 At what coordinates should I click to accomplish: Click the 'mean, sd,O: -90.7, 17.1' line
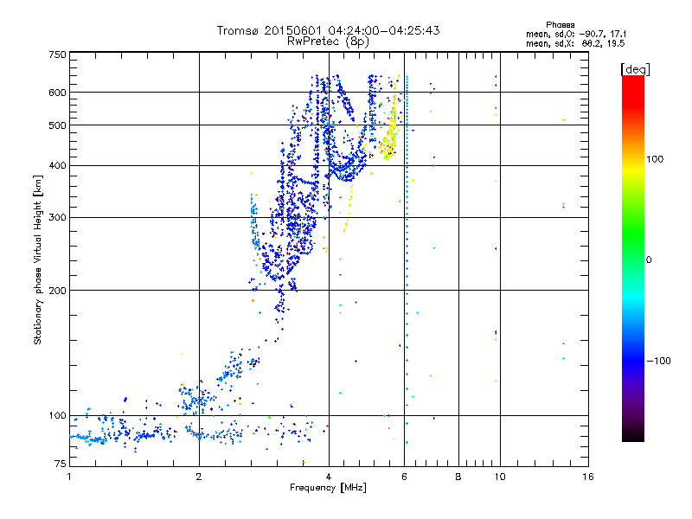pyautogui.click(x=576, y=34)
